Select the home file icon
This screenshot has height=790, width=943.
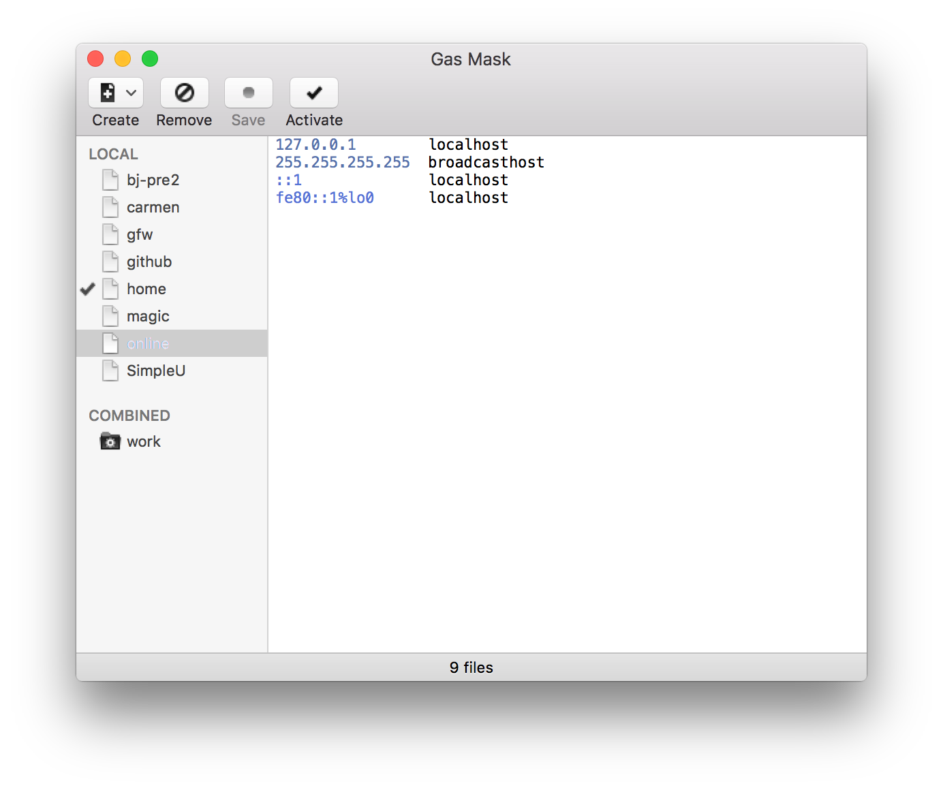coord(110,289)
